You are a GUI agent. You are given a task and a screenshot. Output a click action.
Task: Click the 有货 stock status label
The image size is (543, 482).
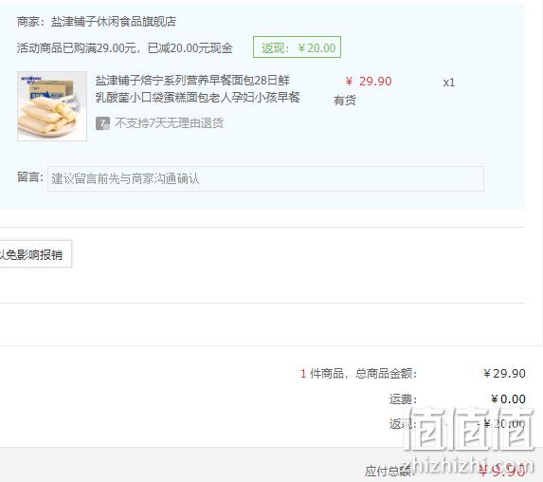(345, 101)
